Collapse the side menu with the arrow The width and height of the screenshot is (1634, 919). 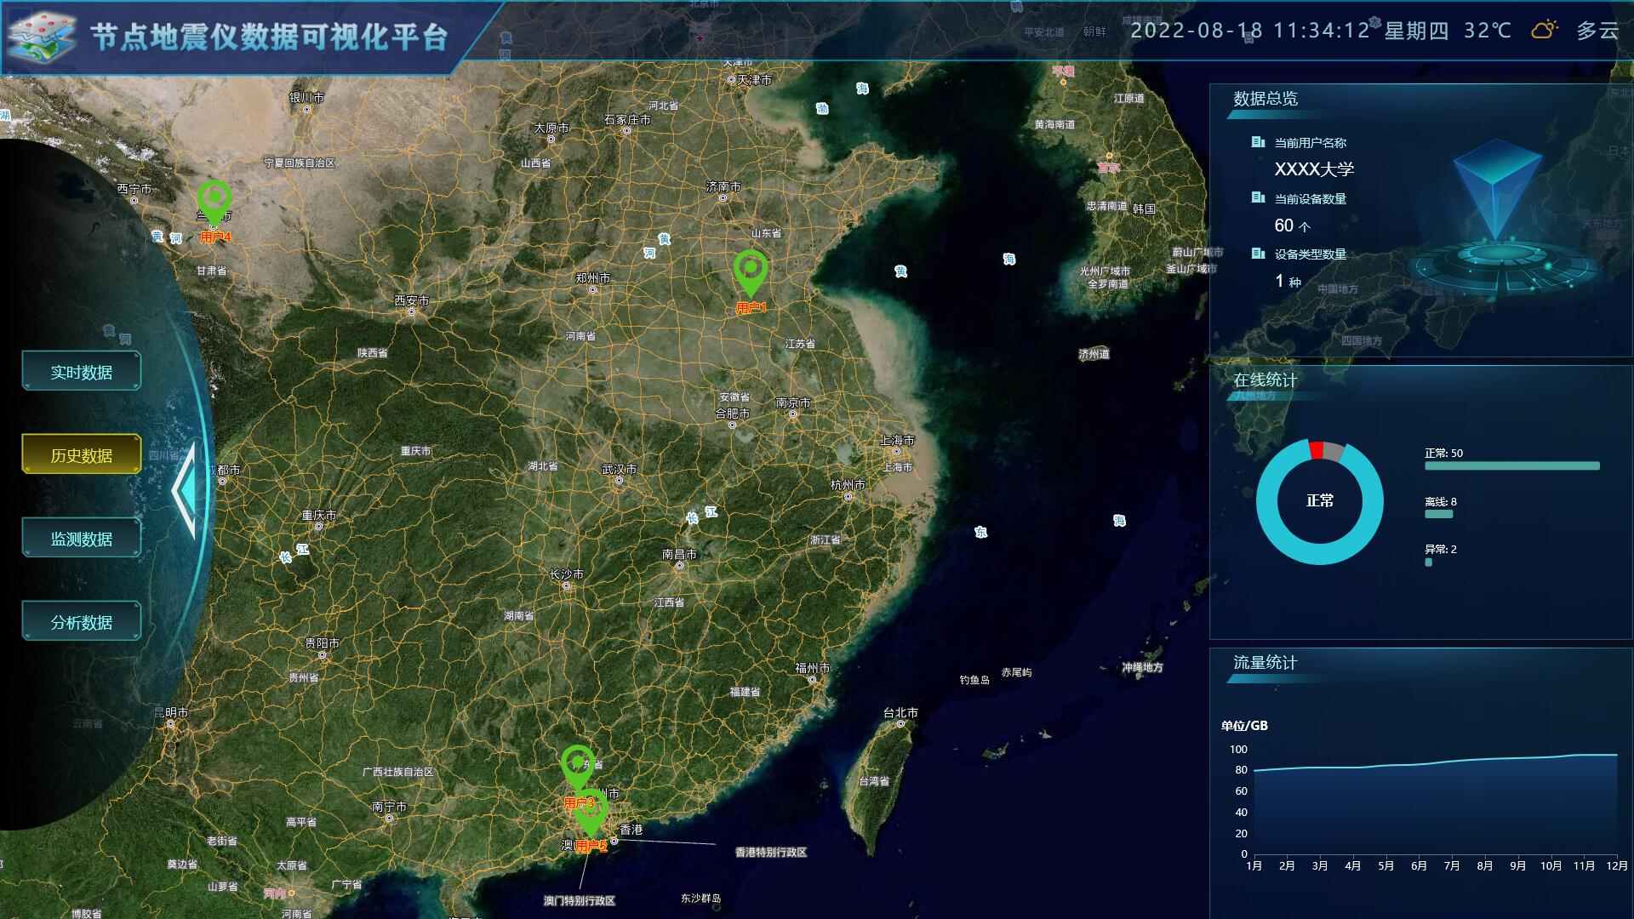pos(184,490)
